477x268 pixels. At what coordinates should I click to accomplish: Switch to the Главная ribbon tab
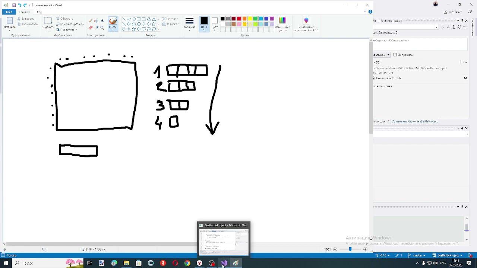coord(25,12)
